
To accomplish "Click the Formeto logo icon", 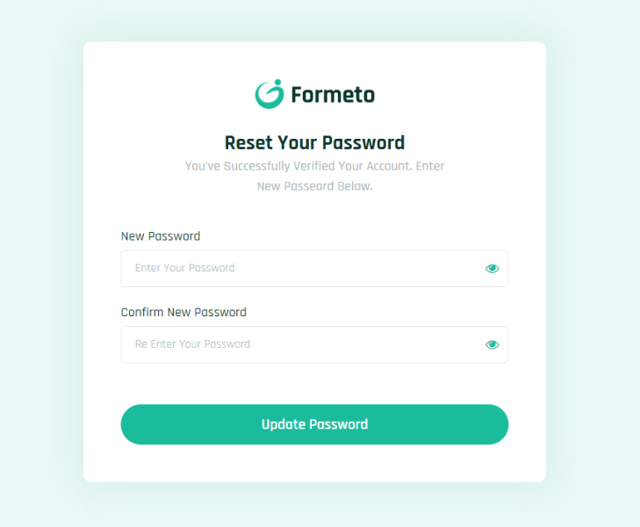I will point(270,94).
